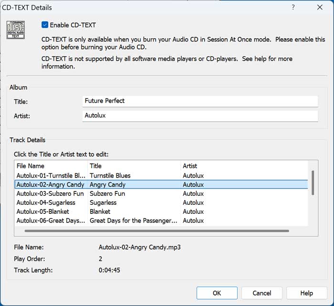334x306 pixels.
Task: Open Help with the Help button
Action: (306, 293)
